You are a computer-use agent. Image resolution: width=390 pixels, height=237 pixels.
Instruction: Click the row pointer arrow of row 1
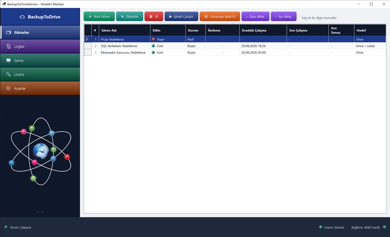(x=87, y=39)
